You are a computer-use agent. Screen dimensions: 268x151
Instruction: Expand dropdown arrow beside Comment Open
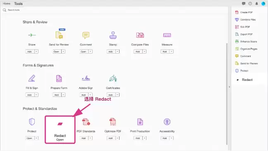pyautogui.click(x=91, y=52)
